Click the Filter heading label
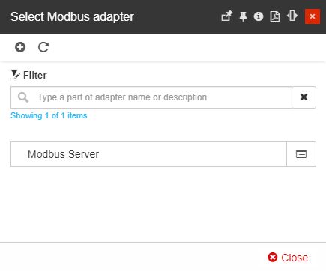 34,75
